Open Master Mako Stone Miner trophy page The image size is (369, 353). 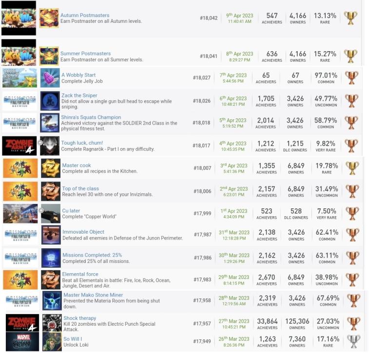(93, 295)
